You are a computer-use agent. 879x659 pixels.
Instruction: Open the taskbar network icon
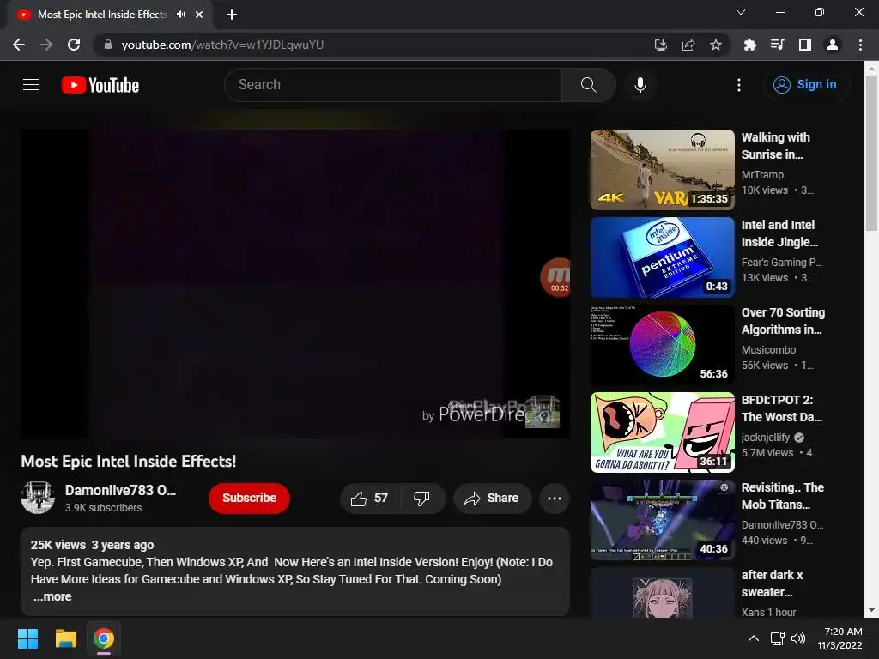coord(778,638)
